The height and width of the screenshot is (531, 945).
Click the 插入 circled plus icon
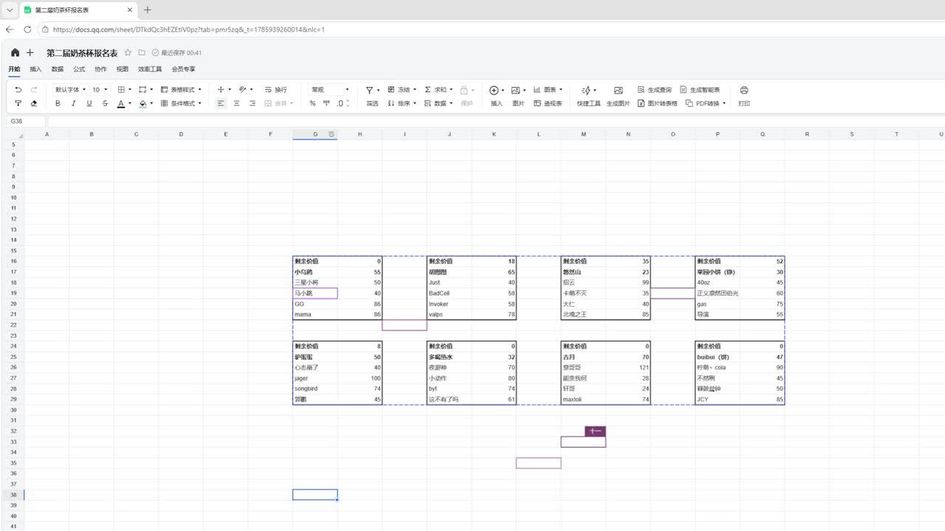pyautogui.click(x=494, y=90)
